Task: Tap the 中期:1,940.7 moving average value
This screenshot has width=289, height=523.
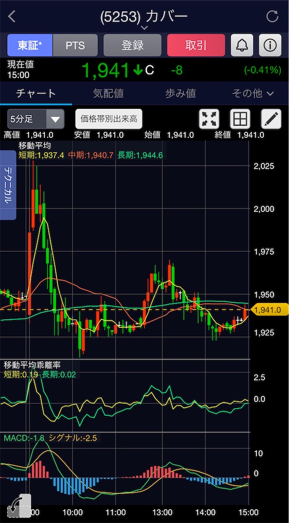Action: click(x=91, y=155)
